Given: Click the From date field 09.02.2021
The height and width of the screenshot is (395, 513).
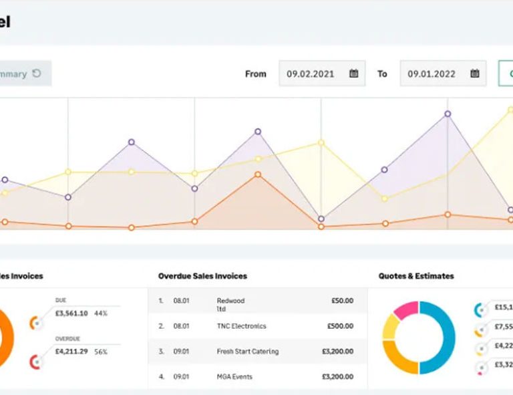Looking at the screenshot, I should tap(322, 74).
